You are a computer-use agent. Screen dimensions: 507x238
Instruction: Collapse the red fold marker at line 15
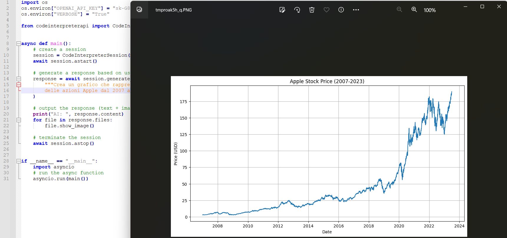[19, 85]
